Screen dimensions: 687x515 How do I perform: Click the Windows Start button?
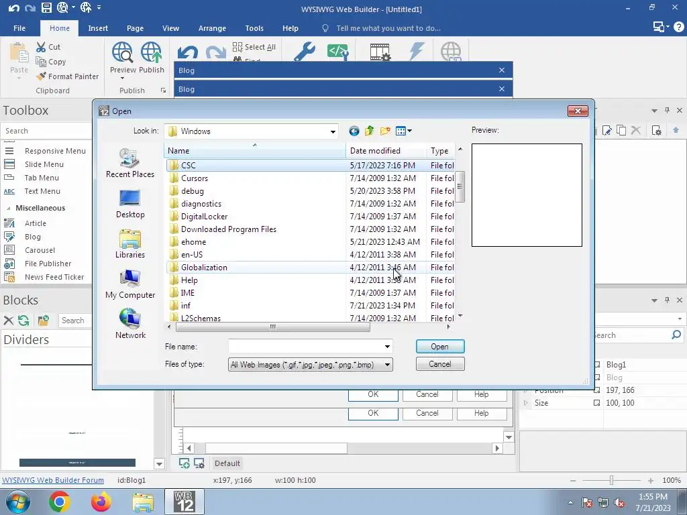pos(18,502)
